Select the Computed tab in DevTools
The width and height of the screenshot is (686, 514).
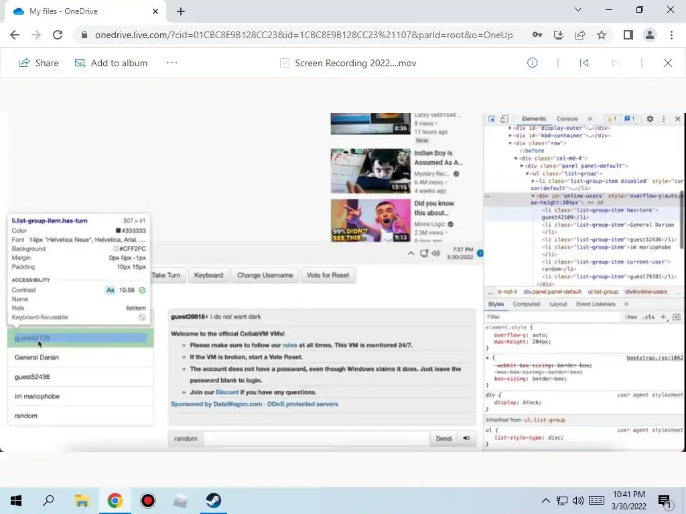(x=527, y=304)
